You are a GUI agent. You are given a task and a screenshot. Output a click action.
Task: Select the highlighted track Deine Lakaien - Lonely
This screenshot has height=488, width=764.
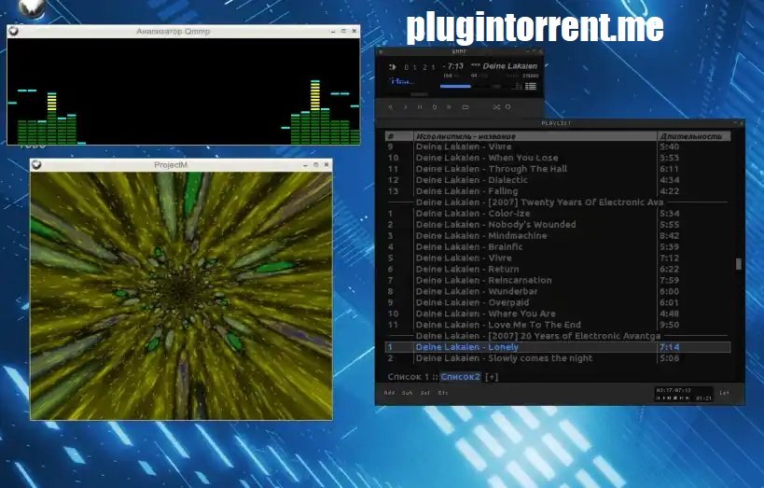pyautogui.click(x=558, y=347)
